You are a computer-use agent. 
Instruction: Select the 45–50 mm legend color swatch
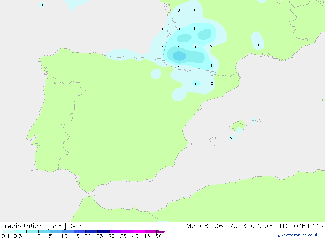click(x=150, y=232)
